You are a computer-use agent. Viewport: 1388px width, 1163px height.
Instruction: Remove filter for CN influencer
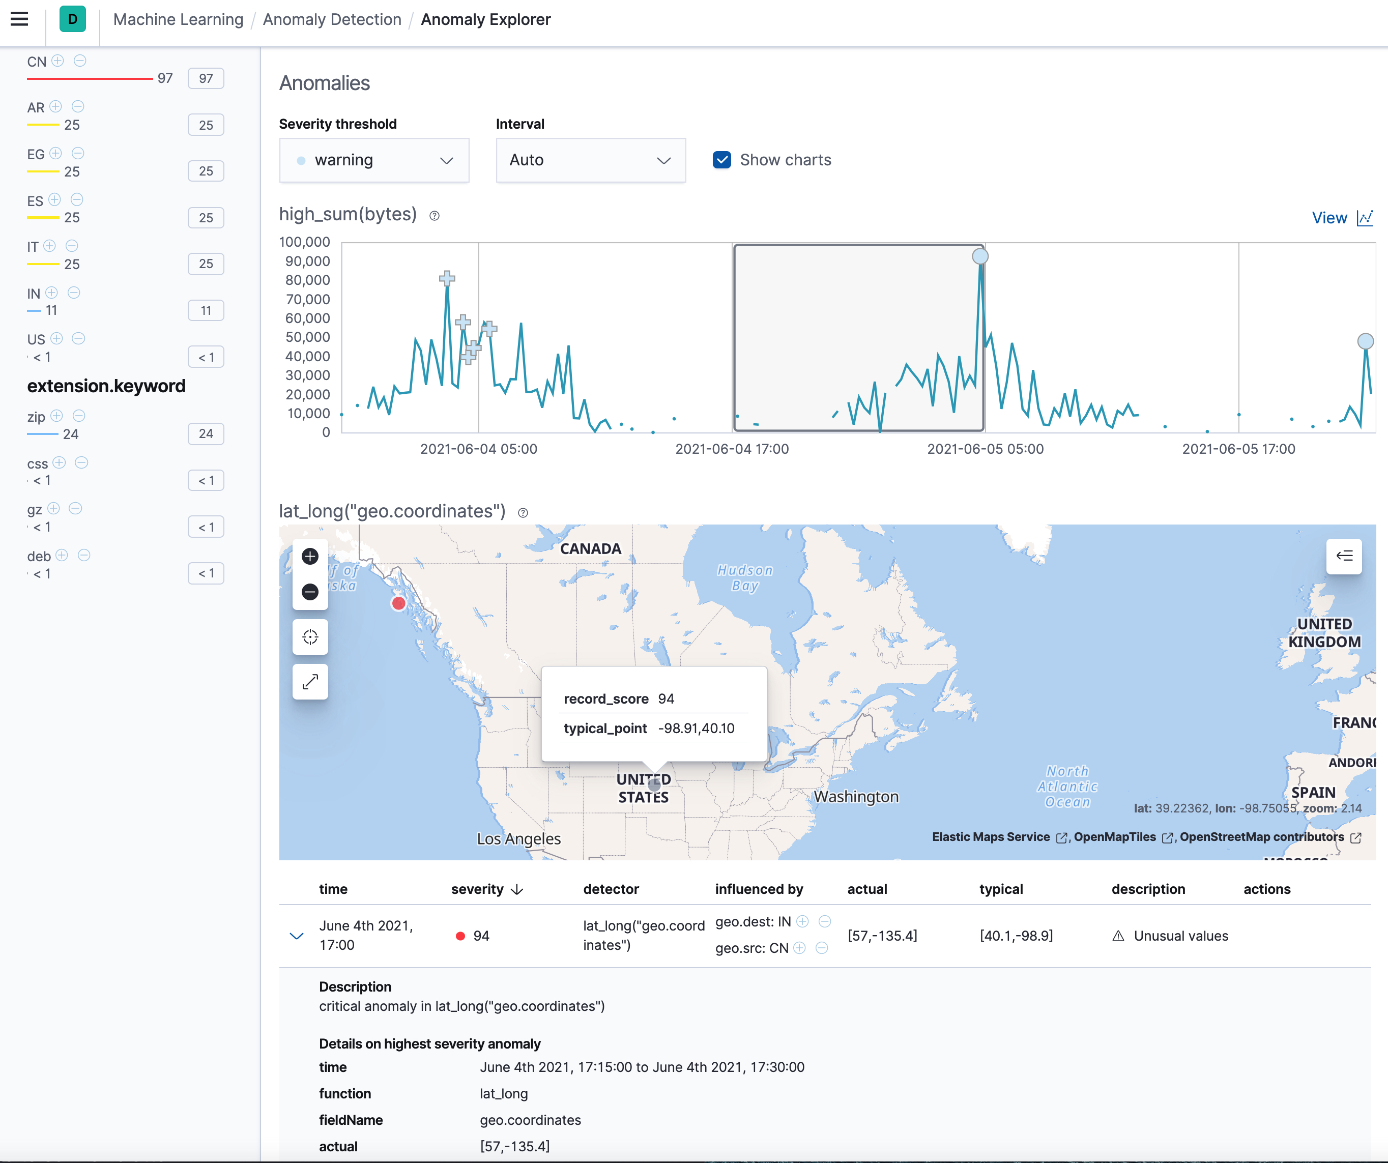click(x=80, y=61)
